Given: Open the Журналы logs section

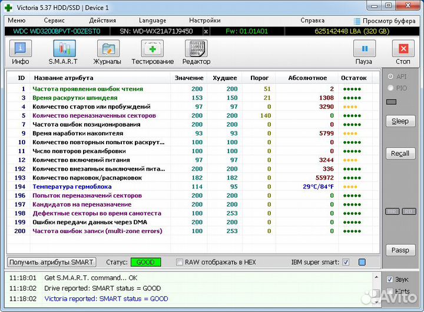Looking at the screenshot, I should point(107,52).
